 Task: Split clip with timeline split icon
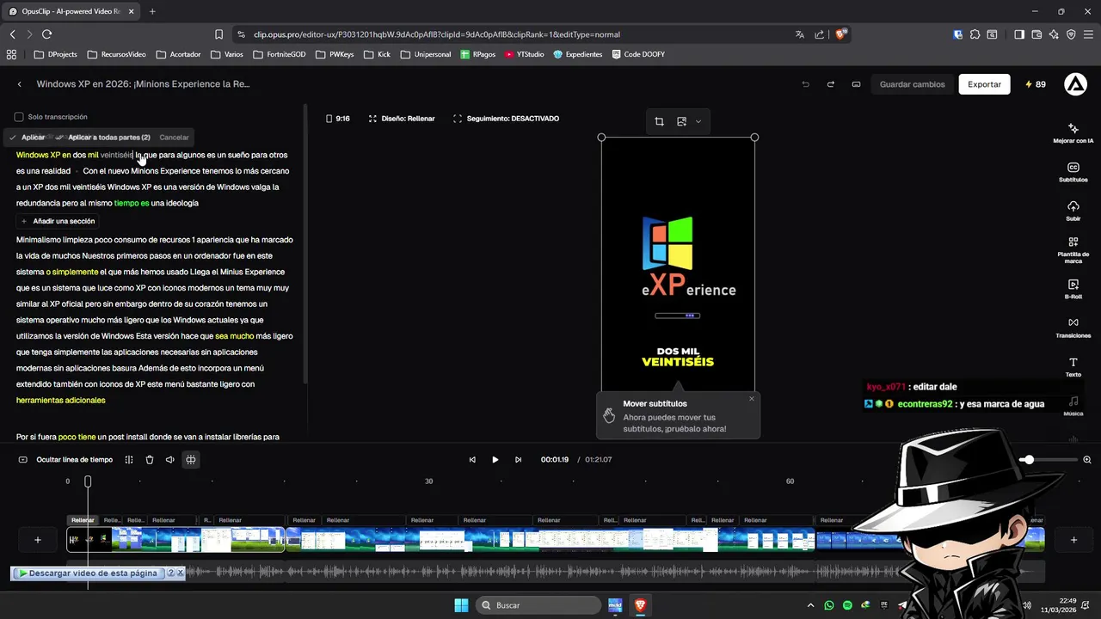pos(129,460)
